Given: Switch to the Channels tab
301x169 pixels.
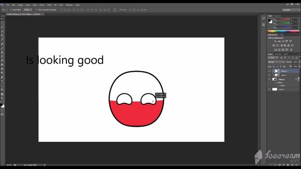Looking at the screenshot, I should point(278,54).
